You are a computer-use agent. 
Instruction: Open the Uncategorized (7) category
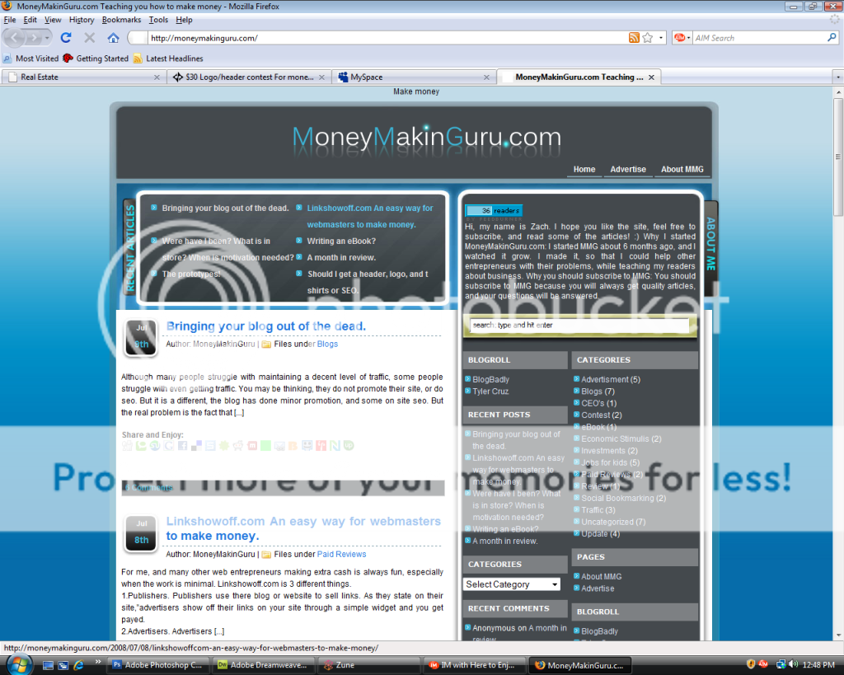pos(613,522)
